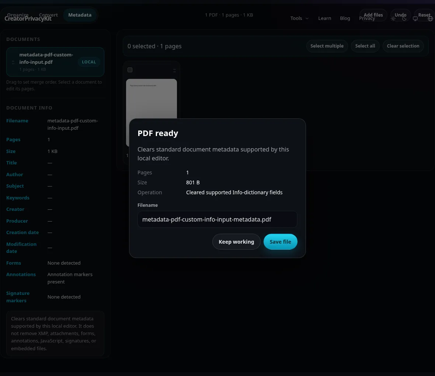
Task: Undo the last action
Action: pos(400,15)
